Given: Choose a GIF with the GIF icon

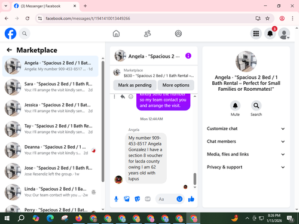Looking at the screenshot, I should pos(148,199).
